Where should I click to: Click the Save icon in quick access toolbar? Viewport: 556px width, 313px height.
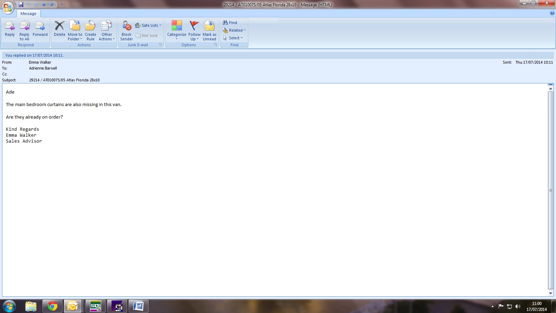[21, 5]
